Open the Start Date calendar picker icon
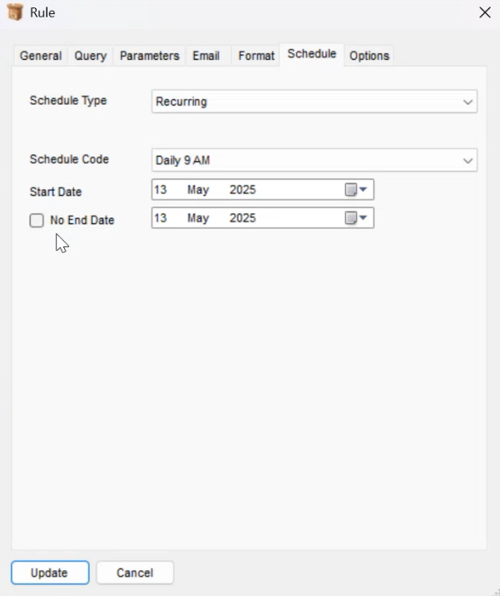The height and width of the screenshot is (596, 500). coord(351,189)
